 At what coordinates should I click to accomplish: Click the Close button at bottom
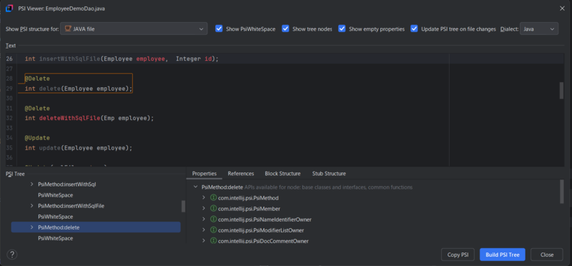(x=547, y=255)
